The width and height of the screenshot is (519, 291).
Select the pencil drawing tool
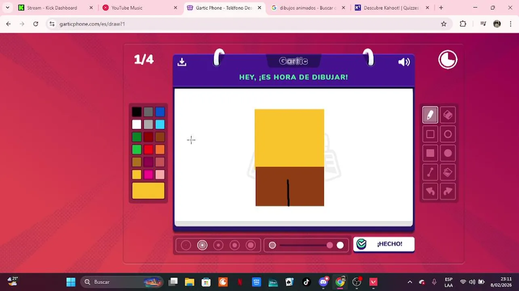(430, 115)
